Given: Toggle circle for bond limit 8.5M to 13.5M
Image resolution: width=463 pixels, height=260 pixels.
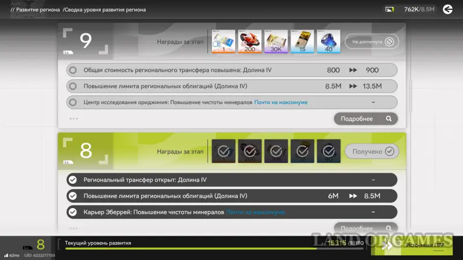Looking at the screenshot, I should 72,86.
